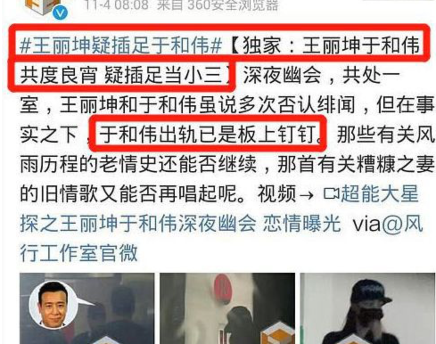This screenshot has width=436, height=344.
Task: Click the video camera icon before 超能大星
Action: 331,194
